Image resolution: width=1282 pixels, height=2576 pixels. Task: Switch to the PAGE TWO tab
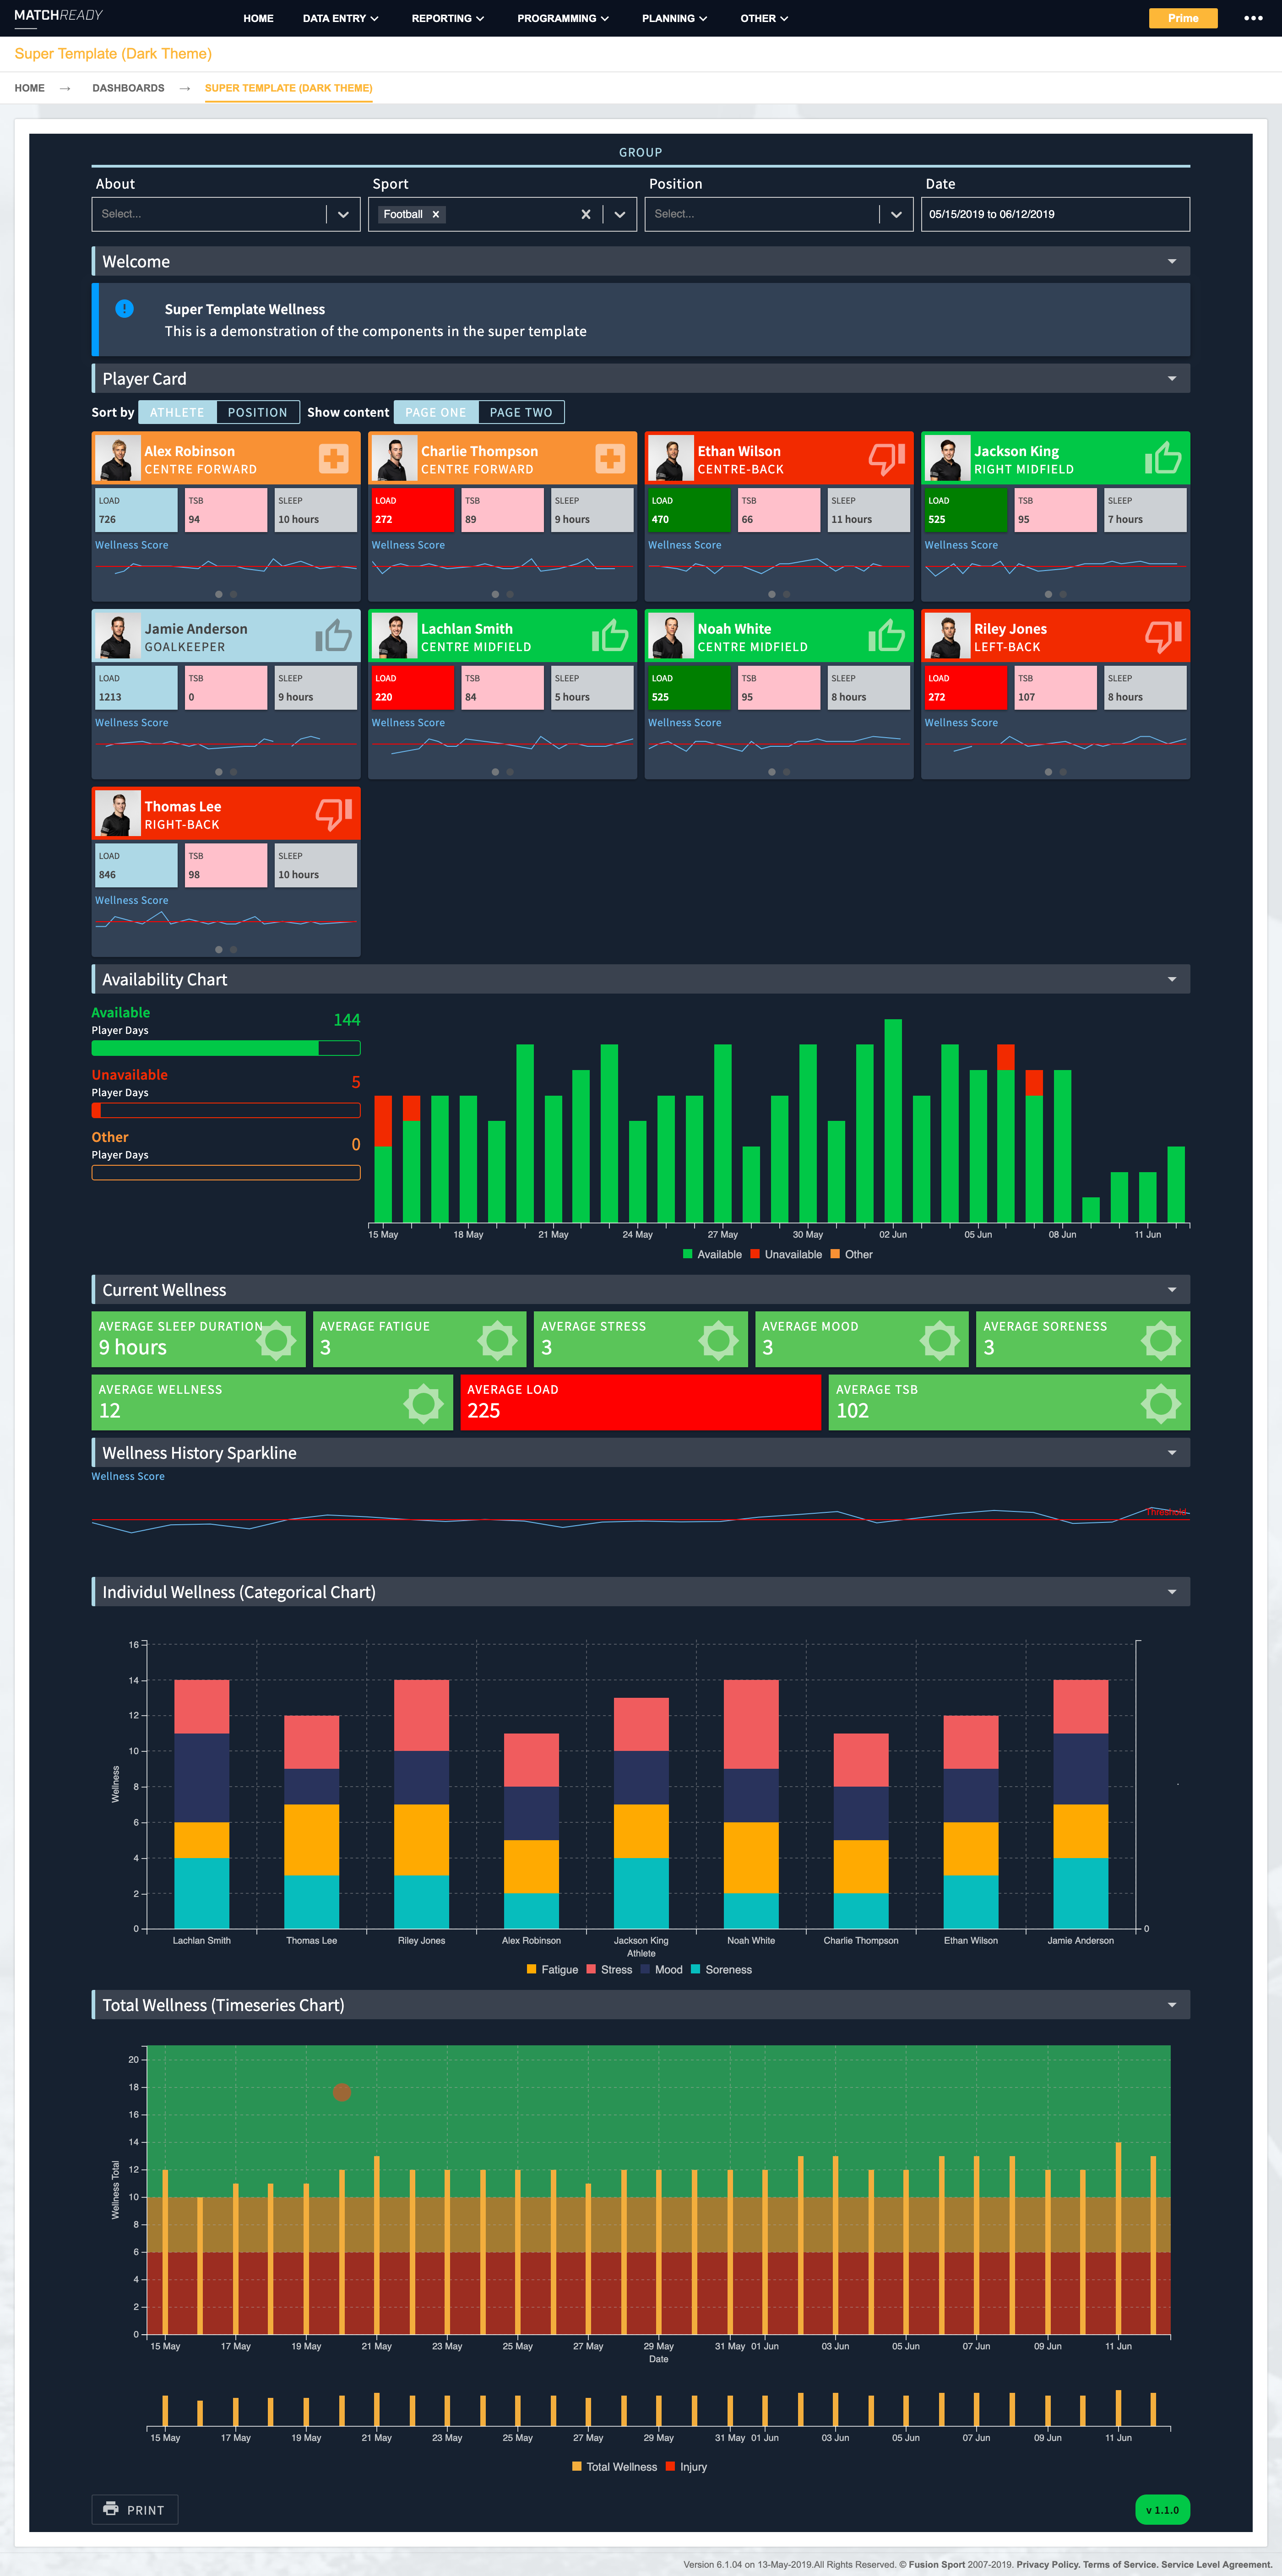coord(521,411)
